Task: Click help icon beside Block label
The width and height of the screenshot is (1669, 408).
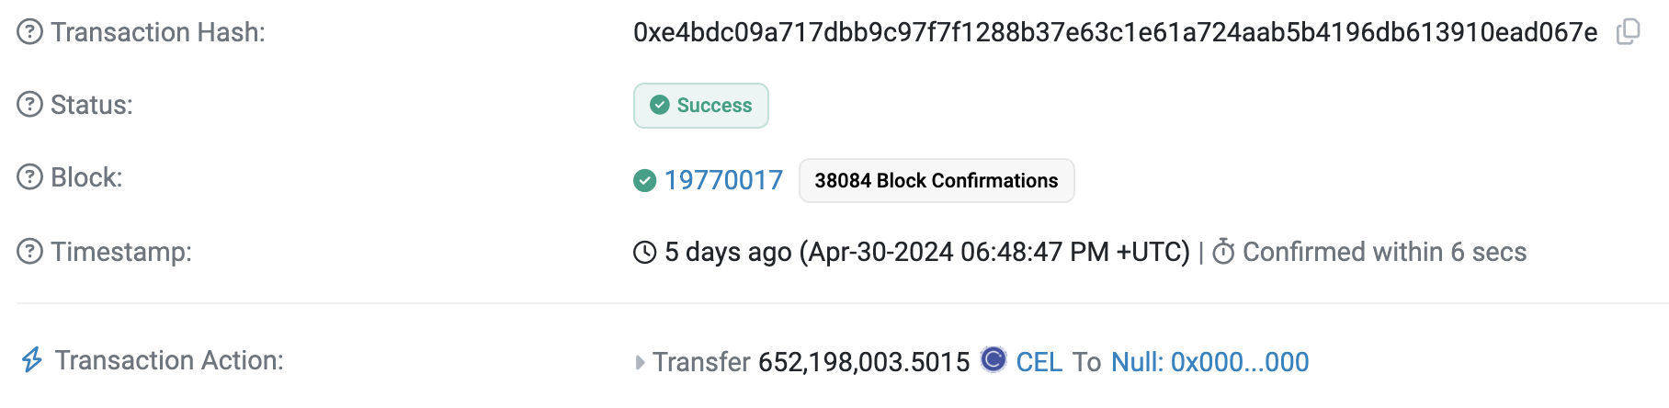Action: (30, 177)
